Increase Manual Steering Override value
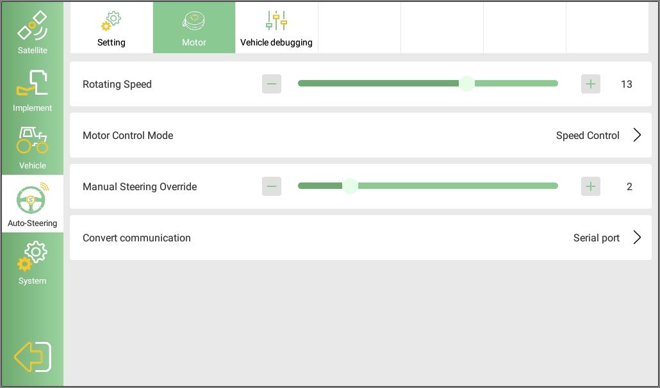Viewport: 660px width, 388px height. tap(590, 186)
